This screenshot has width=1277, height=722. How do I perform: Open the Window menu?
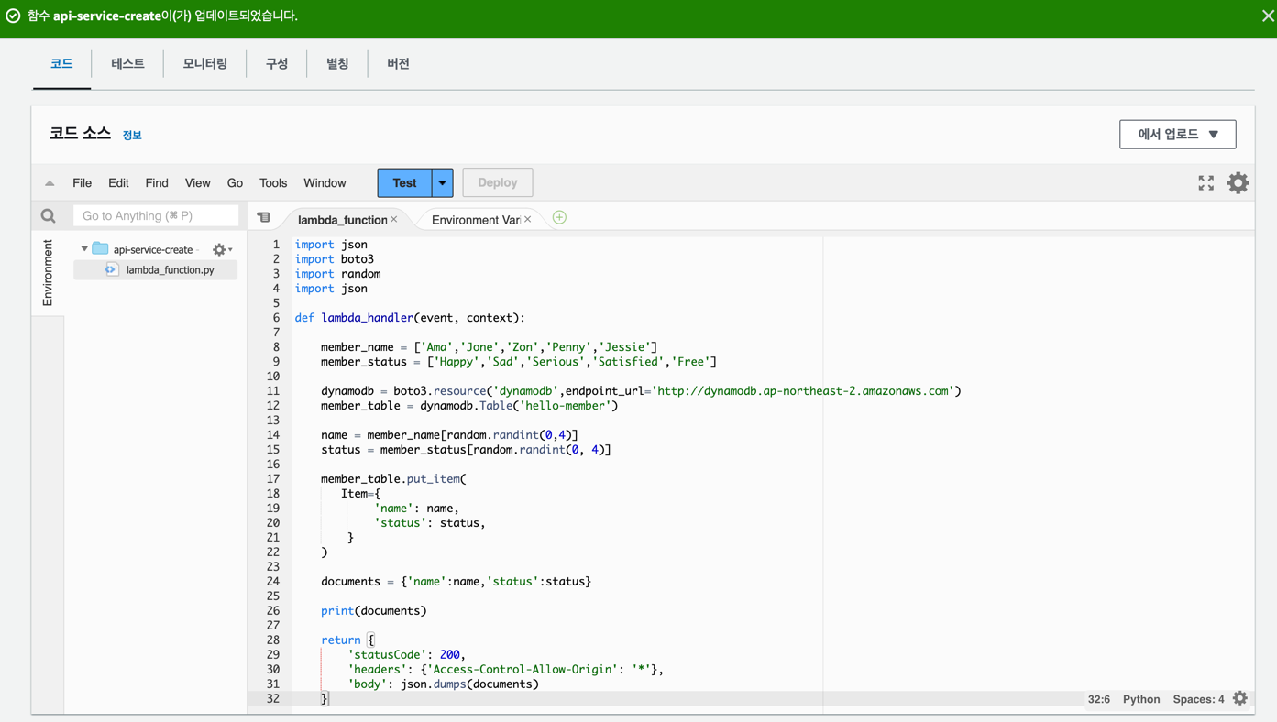(x=325, y=183)
